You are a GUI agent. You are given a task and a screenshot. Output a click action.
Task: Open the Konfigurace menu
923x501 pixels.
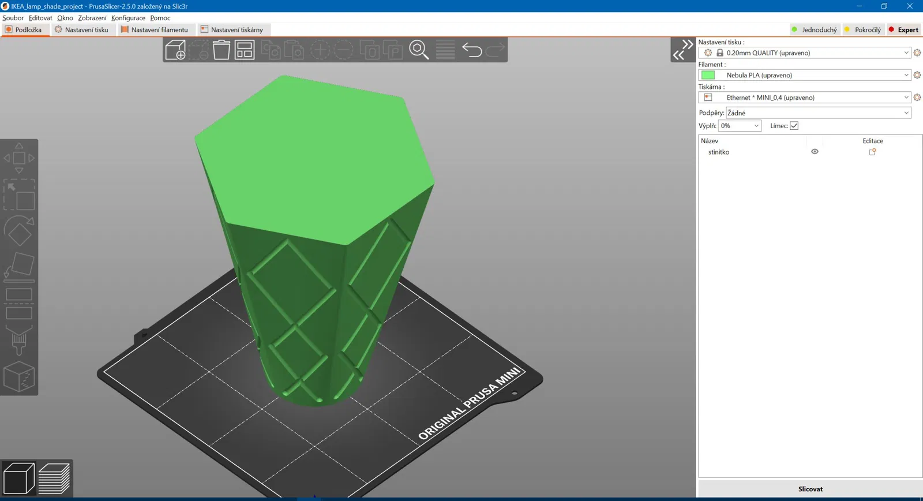[128, 18]
